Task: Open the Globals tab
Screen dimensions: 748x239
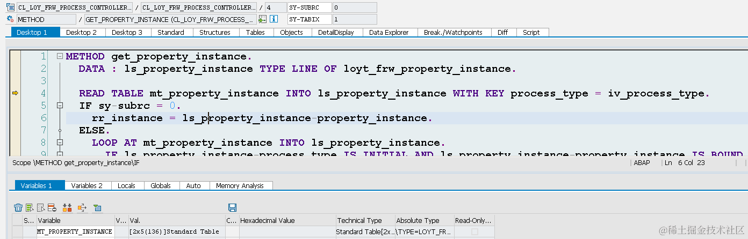Action: 161,185
